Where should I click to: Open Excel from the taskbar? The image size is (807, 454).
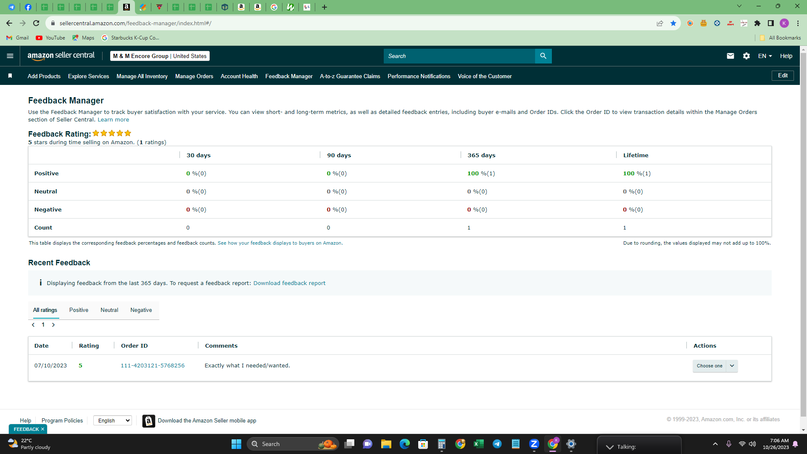pyautogui.click(x=478, y=444)
